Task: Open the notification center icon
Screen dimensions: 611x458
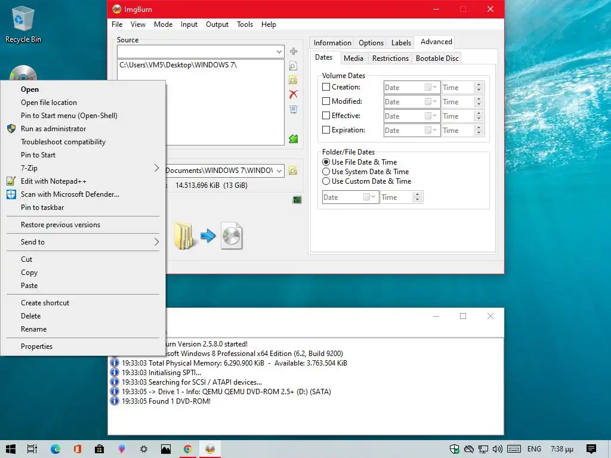Action: [591, 449]
